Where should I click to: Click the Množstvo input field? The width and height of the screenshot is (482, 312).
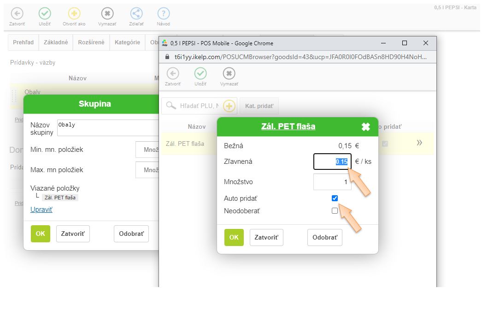[332, 182]
